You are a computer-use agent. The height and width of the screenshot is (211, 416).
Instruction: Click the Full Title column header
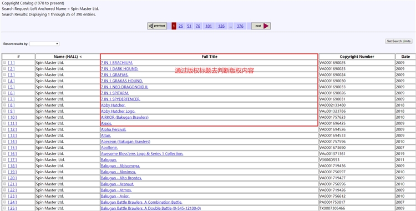209,57
